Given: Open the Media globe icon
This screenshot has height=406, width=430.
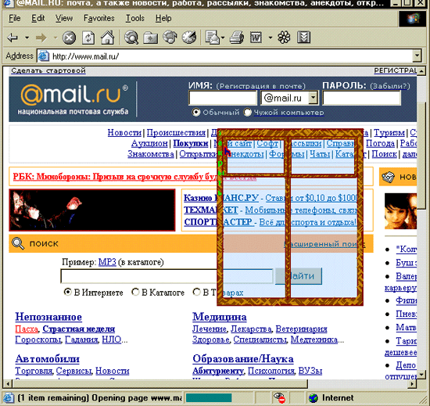Looking at the screenshot, I should tap(170, 37).
